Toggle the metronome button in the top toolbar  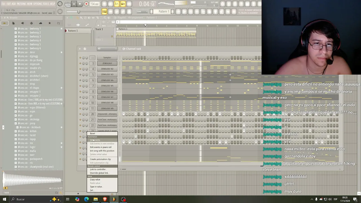pos(104,4)
